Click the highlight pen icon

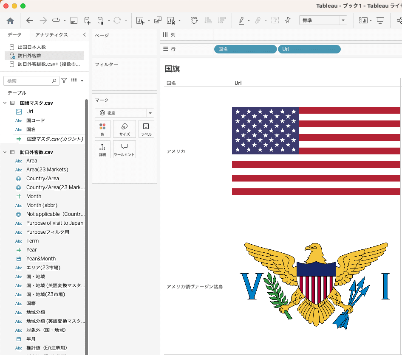tap(241, 20)
